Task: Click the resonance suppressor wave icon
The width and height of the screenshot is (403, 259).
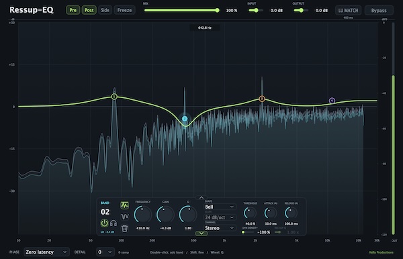Action: click(125, 217)
